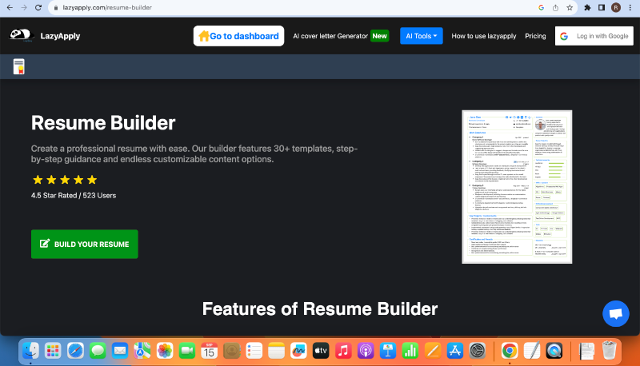The width and height of the screenshot is (640, 366).
Task: Go to the Pricing page
Action: tap(535, 36)
